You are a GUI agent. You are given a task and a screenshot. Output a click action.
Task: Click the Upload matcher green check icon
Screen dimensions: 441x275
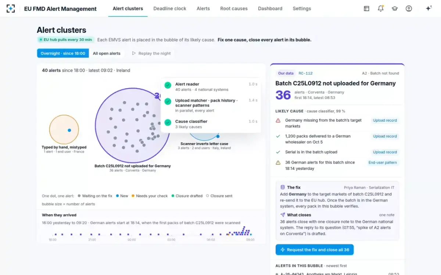168,101
